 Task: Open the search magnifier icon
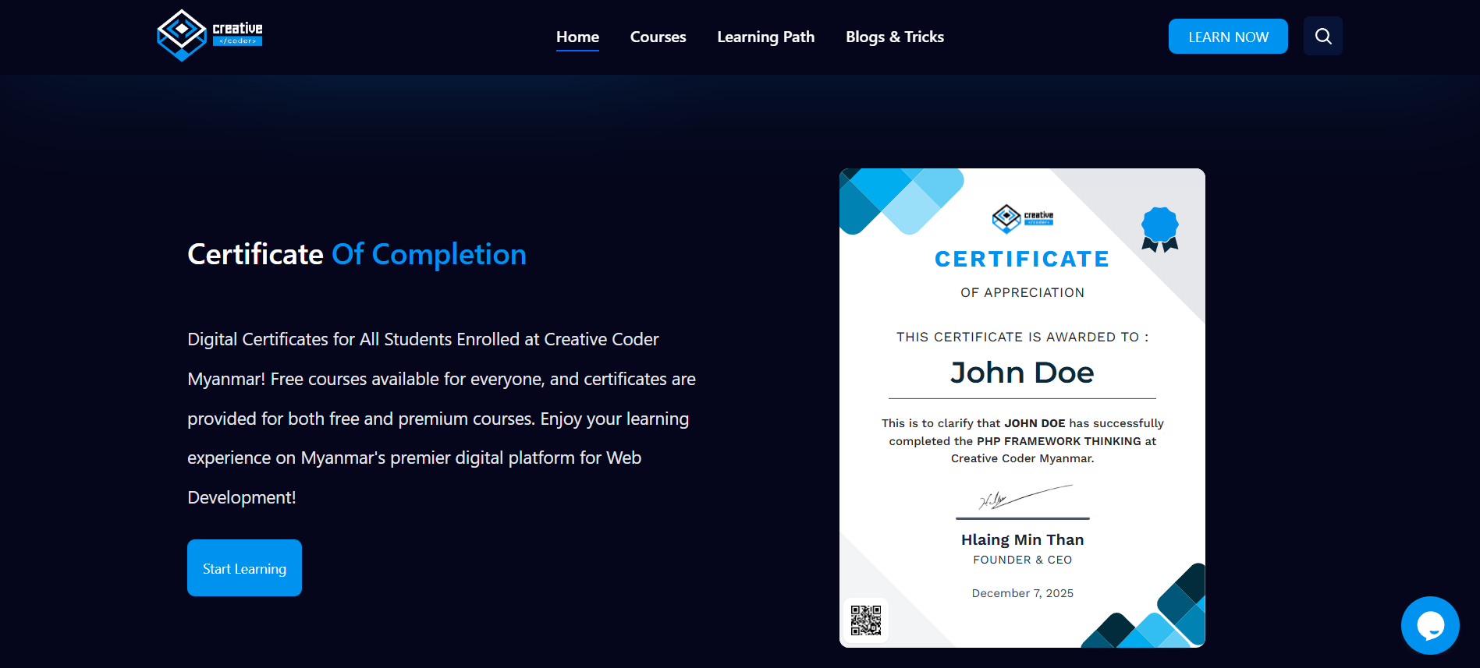(1322, 36)
